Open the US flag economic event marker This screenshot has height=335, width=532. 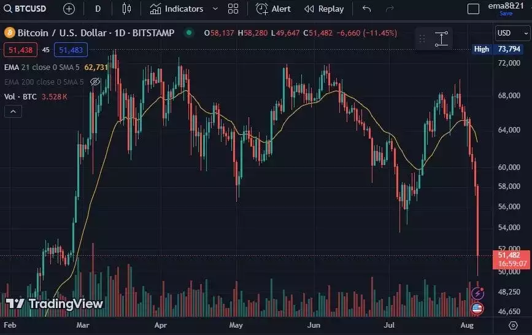click(x=477, y=309)
